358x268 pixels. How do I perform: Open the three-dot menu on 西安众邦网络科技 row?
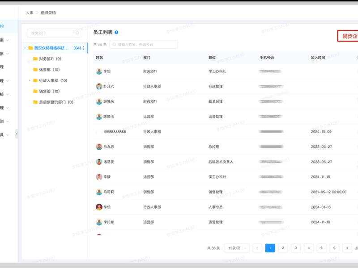click(84, 48)
